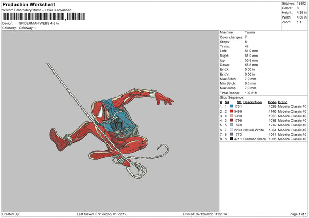Viewport: 309px width, 218px height.
Task: Click the pale pink swatch for 1389
Action: pyautogui.click(x=232, y=116)
